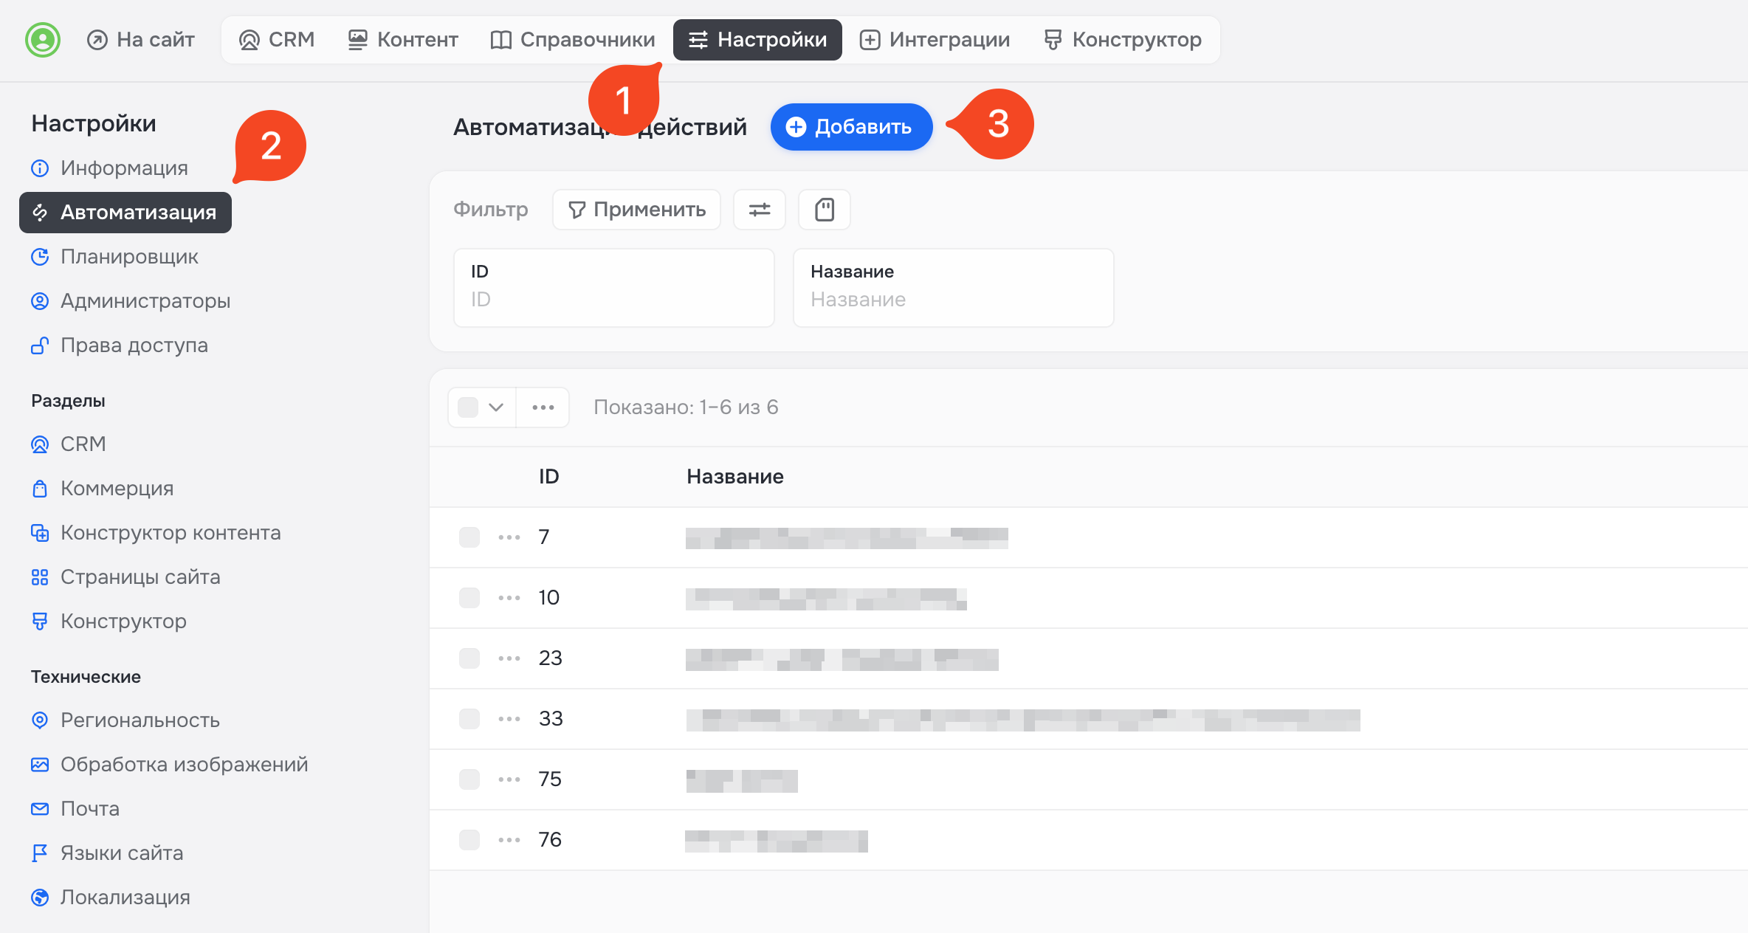The image size is (1748, 933).
Task: Click the Обработка изображений image icon
Action: click(40, 765)
